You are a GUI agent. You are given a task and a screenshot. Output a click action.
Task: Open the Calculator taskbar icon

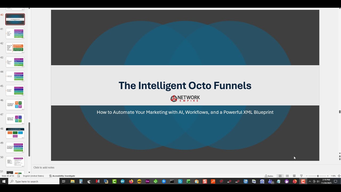tap(81, 182)
